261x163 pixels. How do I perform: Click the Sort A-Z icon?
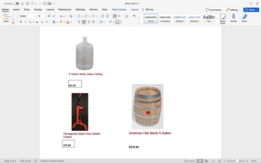pyautogui.click(x=127, y=16)
